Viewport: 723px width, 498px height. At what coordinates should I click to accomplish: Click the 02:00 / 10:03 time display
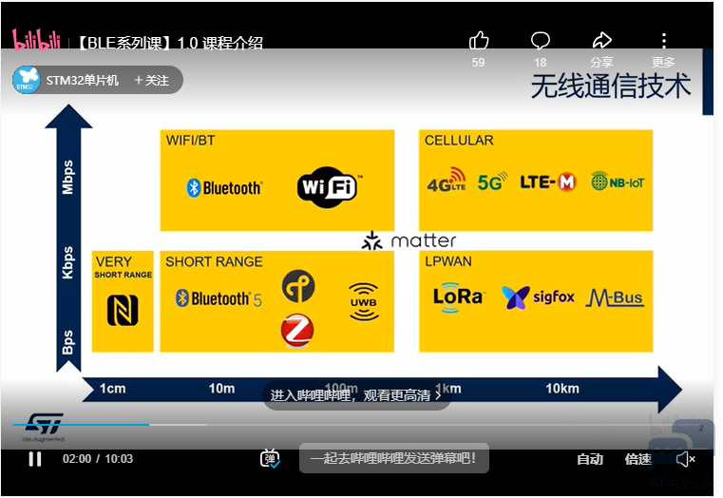pyautogui.click(x=98, y=459)
